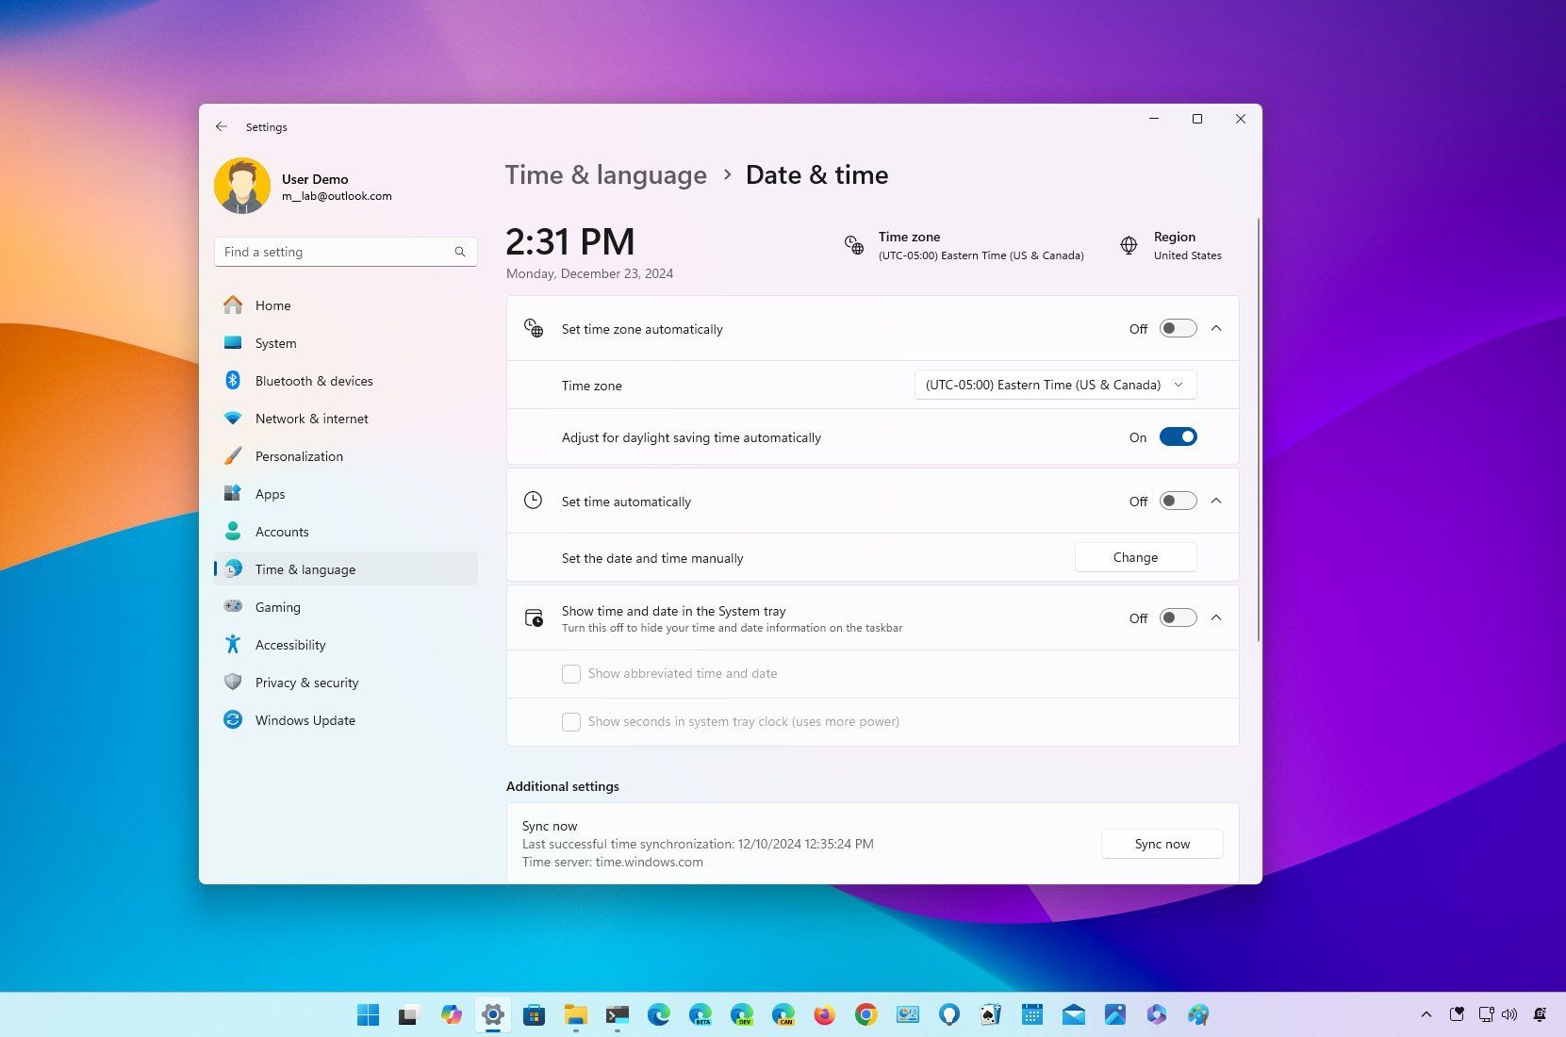This screenshot has width=1566, height=1037.
Task: Open Personalization settings in the sidebar
Action: click(x=299, y=456)
